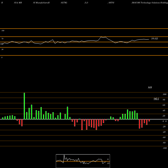Click the RSI peak near level 70
Viewport: 168px width, 168px height.
pyautogui.click(x=101, y=37)
